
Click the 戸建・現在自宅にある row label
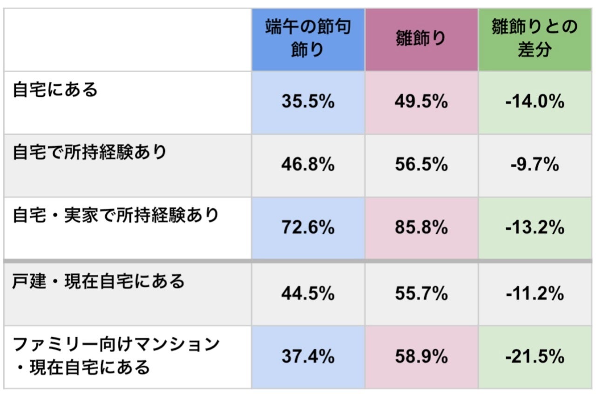[98, 281]
